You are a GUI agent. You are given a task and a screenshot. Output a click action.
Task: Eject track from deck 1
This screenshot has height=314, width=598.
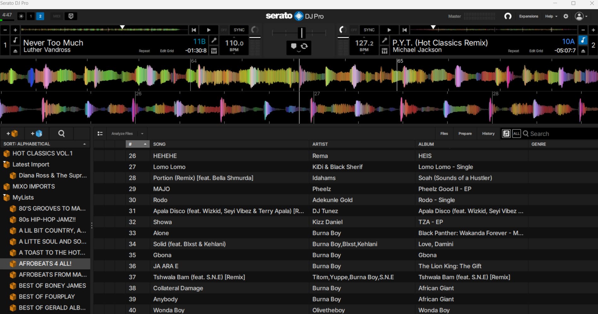(x=15, y=51)
